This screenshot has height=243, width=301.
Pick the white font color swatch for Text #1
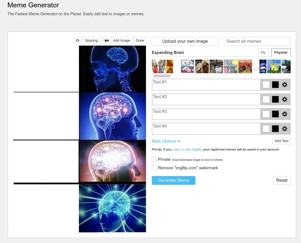tap(266, 85)
